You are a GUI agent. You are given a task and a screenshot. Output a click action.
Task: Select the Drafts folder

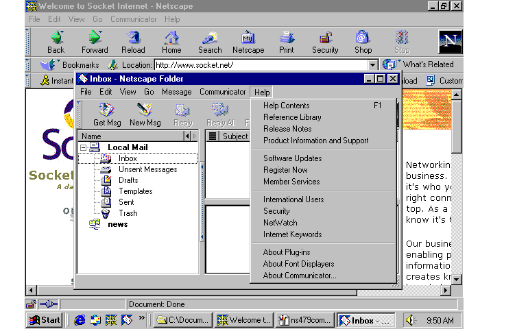point(128,180)
